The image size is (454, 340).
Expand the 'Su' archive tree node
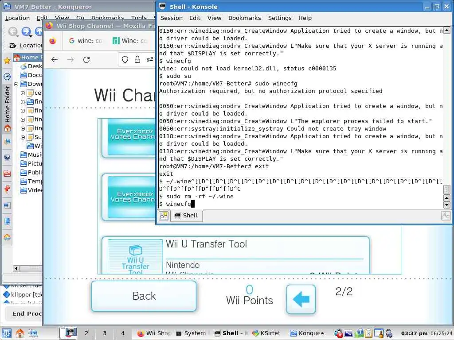[x=23, y=137]
